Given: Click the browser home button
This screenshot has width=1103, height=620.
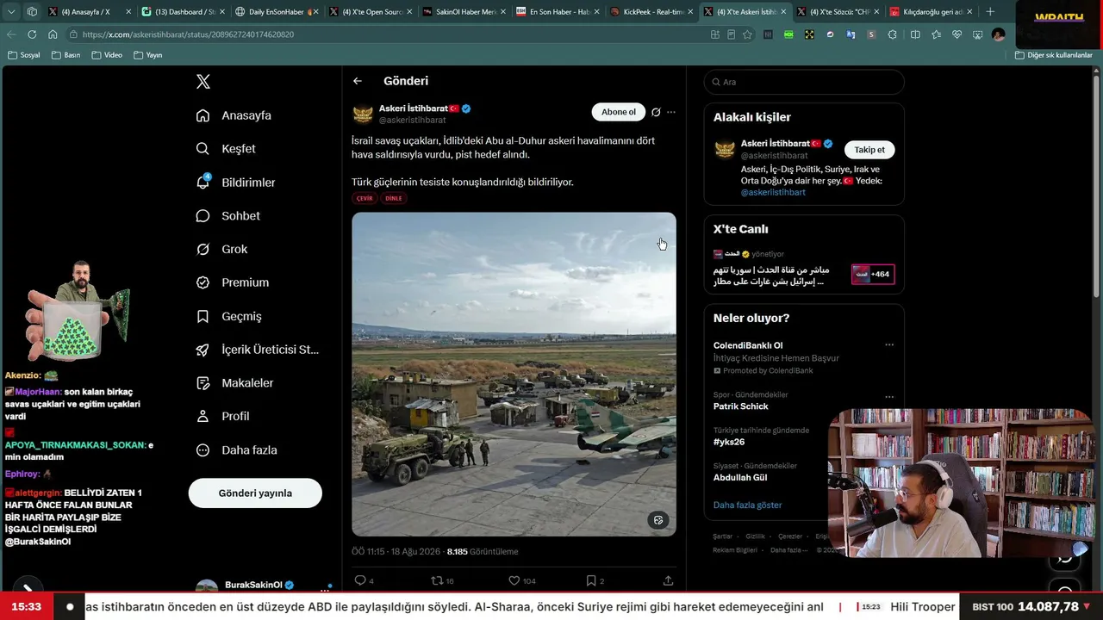Looking at the screenshot, I should [x=53, y=34].
